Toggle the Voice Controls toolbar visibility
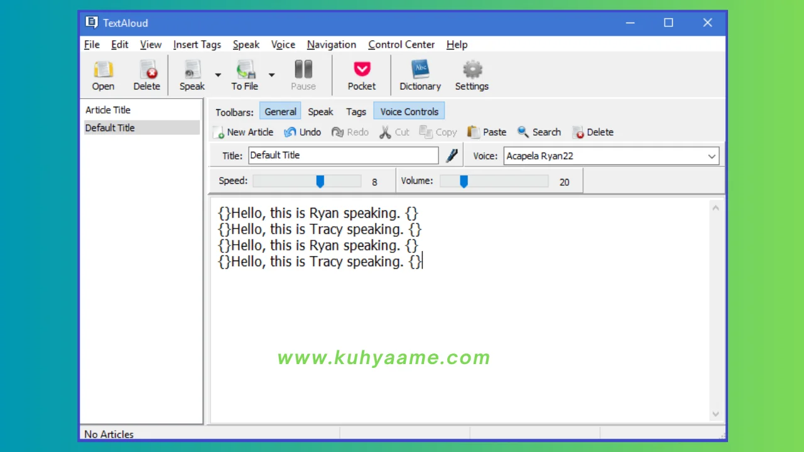This screenshot has height=452, width=804. pyautogui.click(x=410, y=112)
